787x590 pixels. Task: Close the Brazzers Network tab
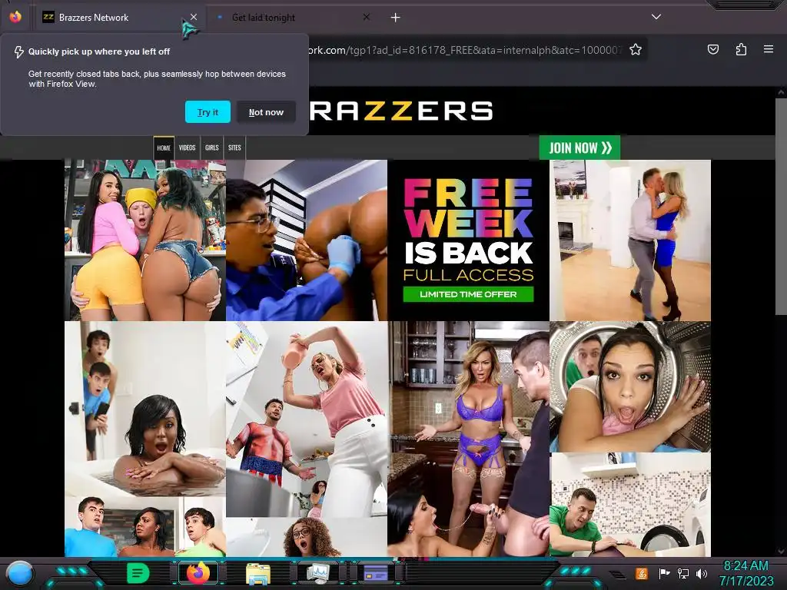click(194, 17)
